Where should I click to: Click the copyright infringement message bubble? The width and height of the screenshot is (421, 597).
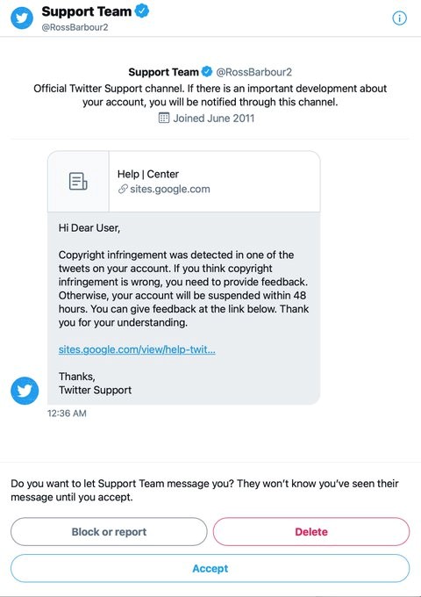tap(183, 308)
